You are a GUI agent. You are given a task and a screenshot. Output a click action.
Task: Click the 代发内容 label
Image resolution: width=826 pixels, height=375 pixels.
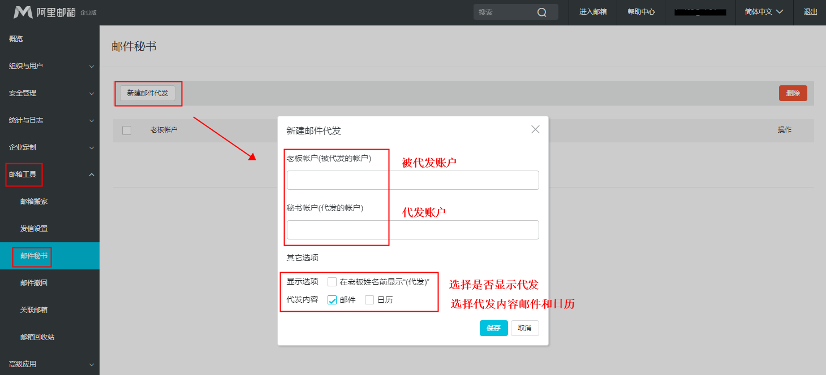(303, 300)
